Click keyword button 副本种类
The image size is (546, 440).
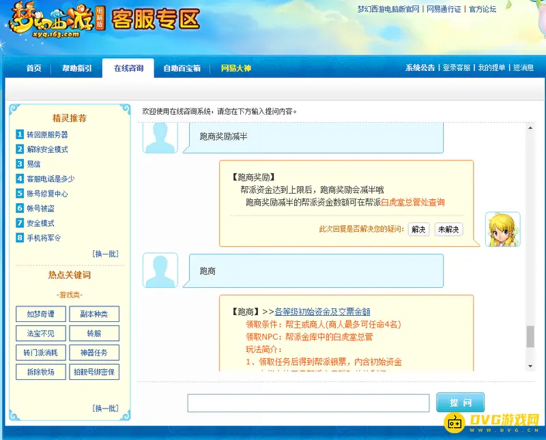coord(94,314)
